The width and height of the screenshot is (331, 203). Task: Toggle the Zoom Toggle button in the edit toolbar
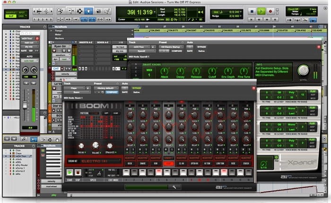tap(60, 19)
